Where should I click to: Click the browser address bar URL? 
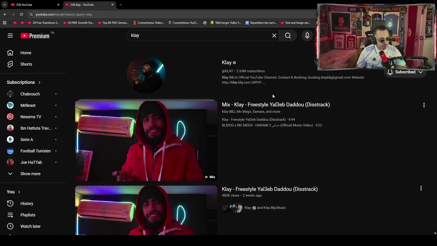point(64,14)
